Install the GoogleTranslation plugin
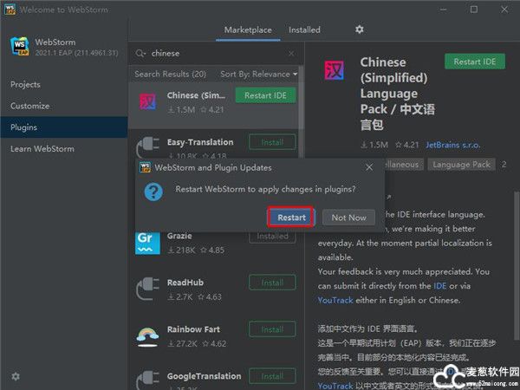This screenshot has width=520, height=390. click(x=272, y=376)
